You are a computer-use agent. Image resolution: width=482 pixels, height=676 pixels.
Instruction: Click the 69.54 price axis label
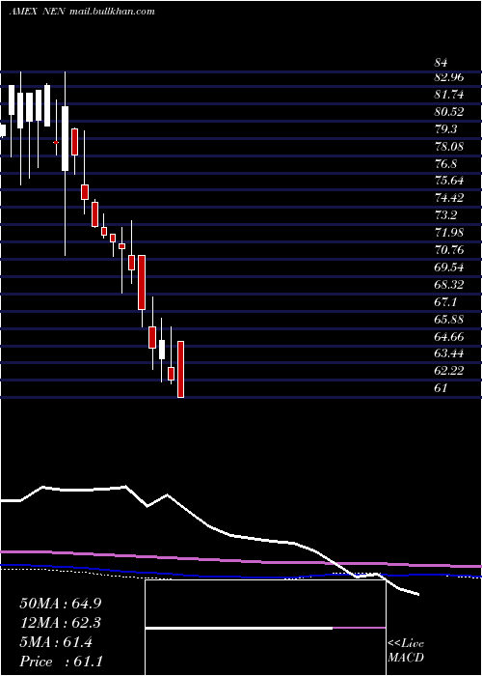[x=449, y=268]
